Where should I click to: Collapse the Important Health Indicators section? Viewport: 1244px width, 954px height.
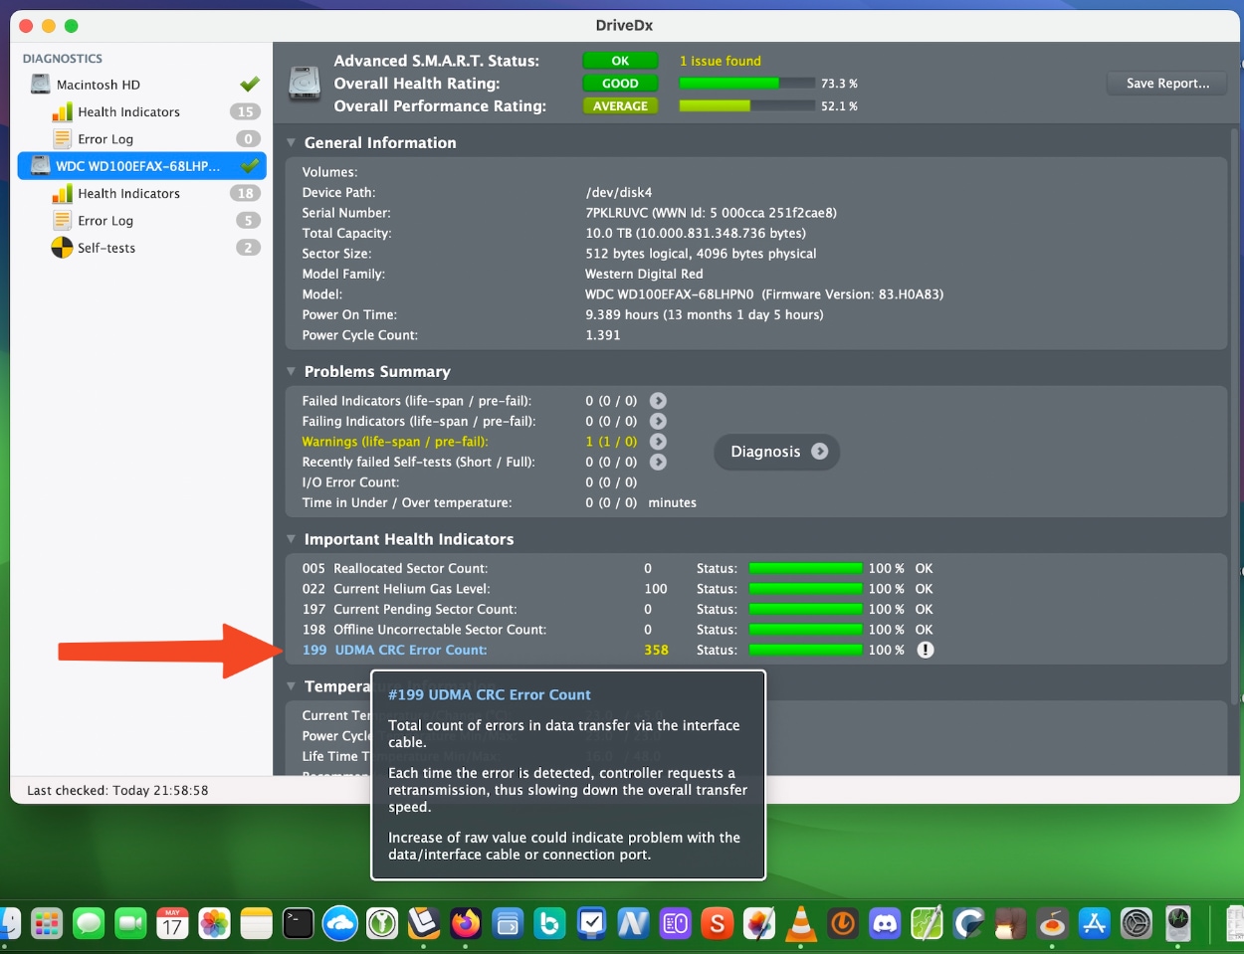tap(292, 539)
